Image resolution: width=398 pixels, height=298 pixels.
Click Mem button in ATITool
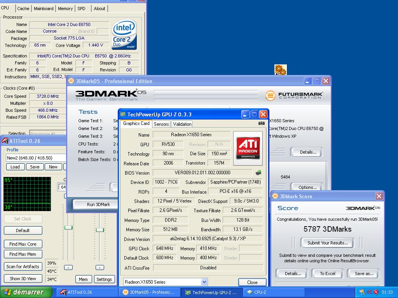click(83, 279)
